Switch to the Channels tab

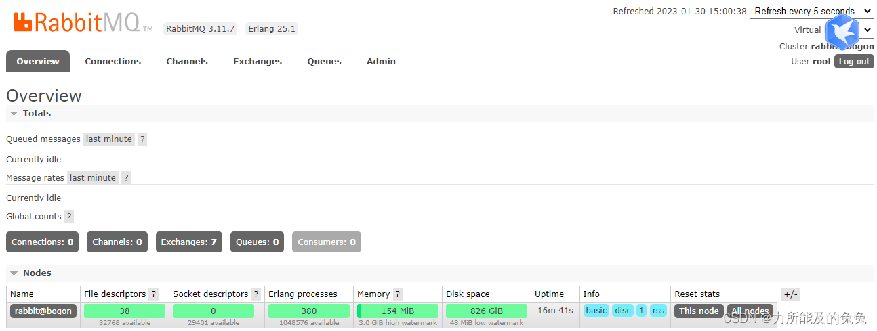[x=187, y=61]
